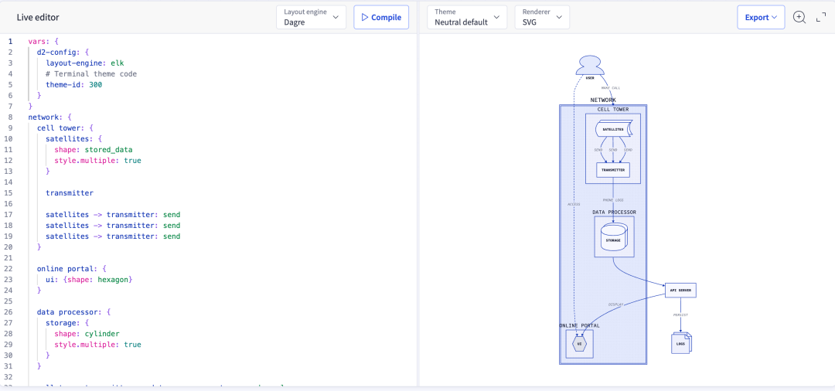Click the 'vars: {' code line
Image resolution: width=835 pixels, height=391 pixels.
(43, 41)
